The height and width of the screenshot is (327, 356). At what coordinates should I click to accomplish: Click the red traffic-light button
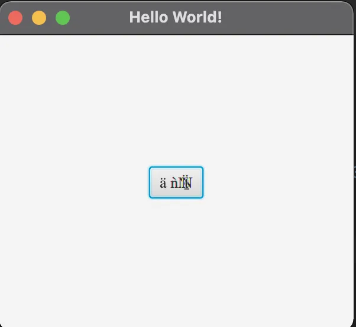(15, 18)
